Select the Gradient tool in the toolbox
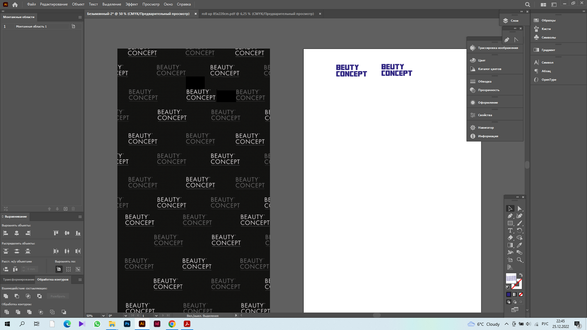587x330 pixels. (x=510, y=245)
